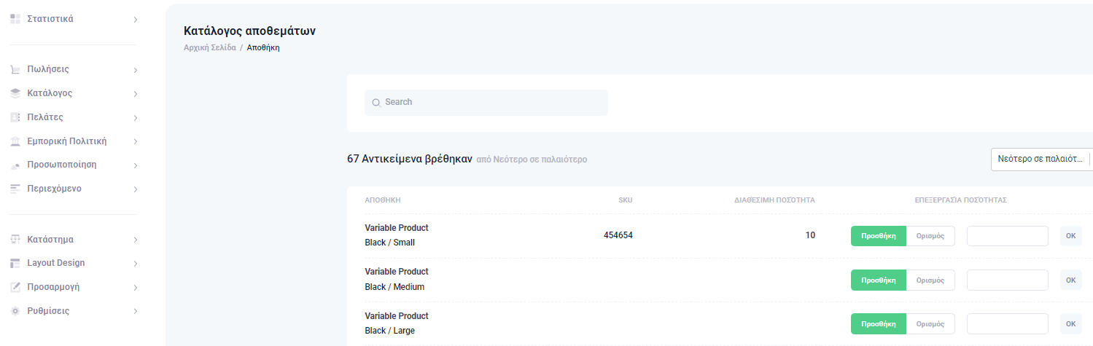Image resolution: width=1093 pixels, height=346 pixels.
Task: Open the Νεότερο σε παλαιότερο sort dropdown
Action: 1041,159
